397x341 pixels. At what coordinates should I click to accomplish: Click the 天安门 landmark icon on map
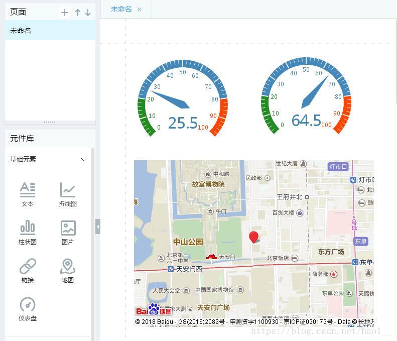point(212,257)
